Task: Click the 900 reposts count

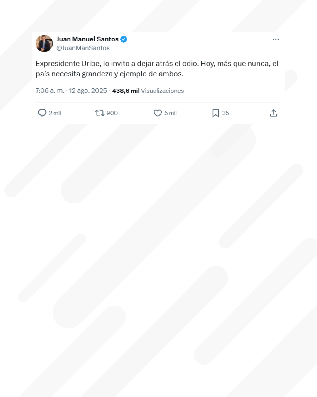Action: [112, 113]
